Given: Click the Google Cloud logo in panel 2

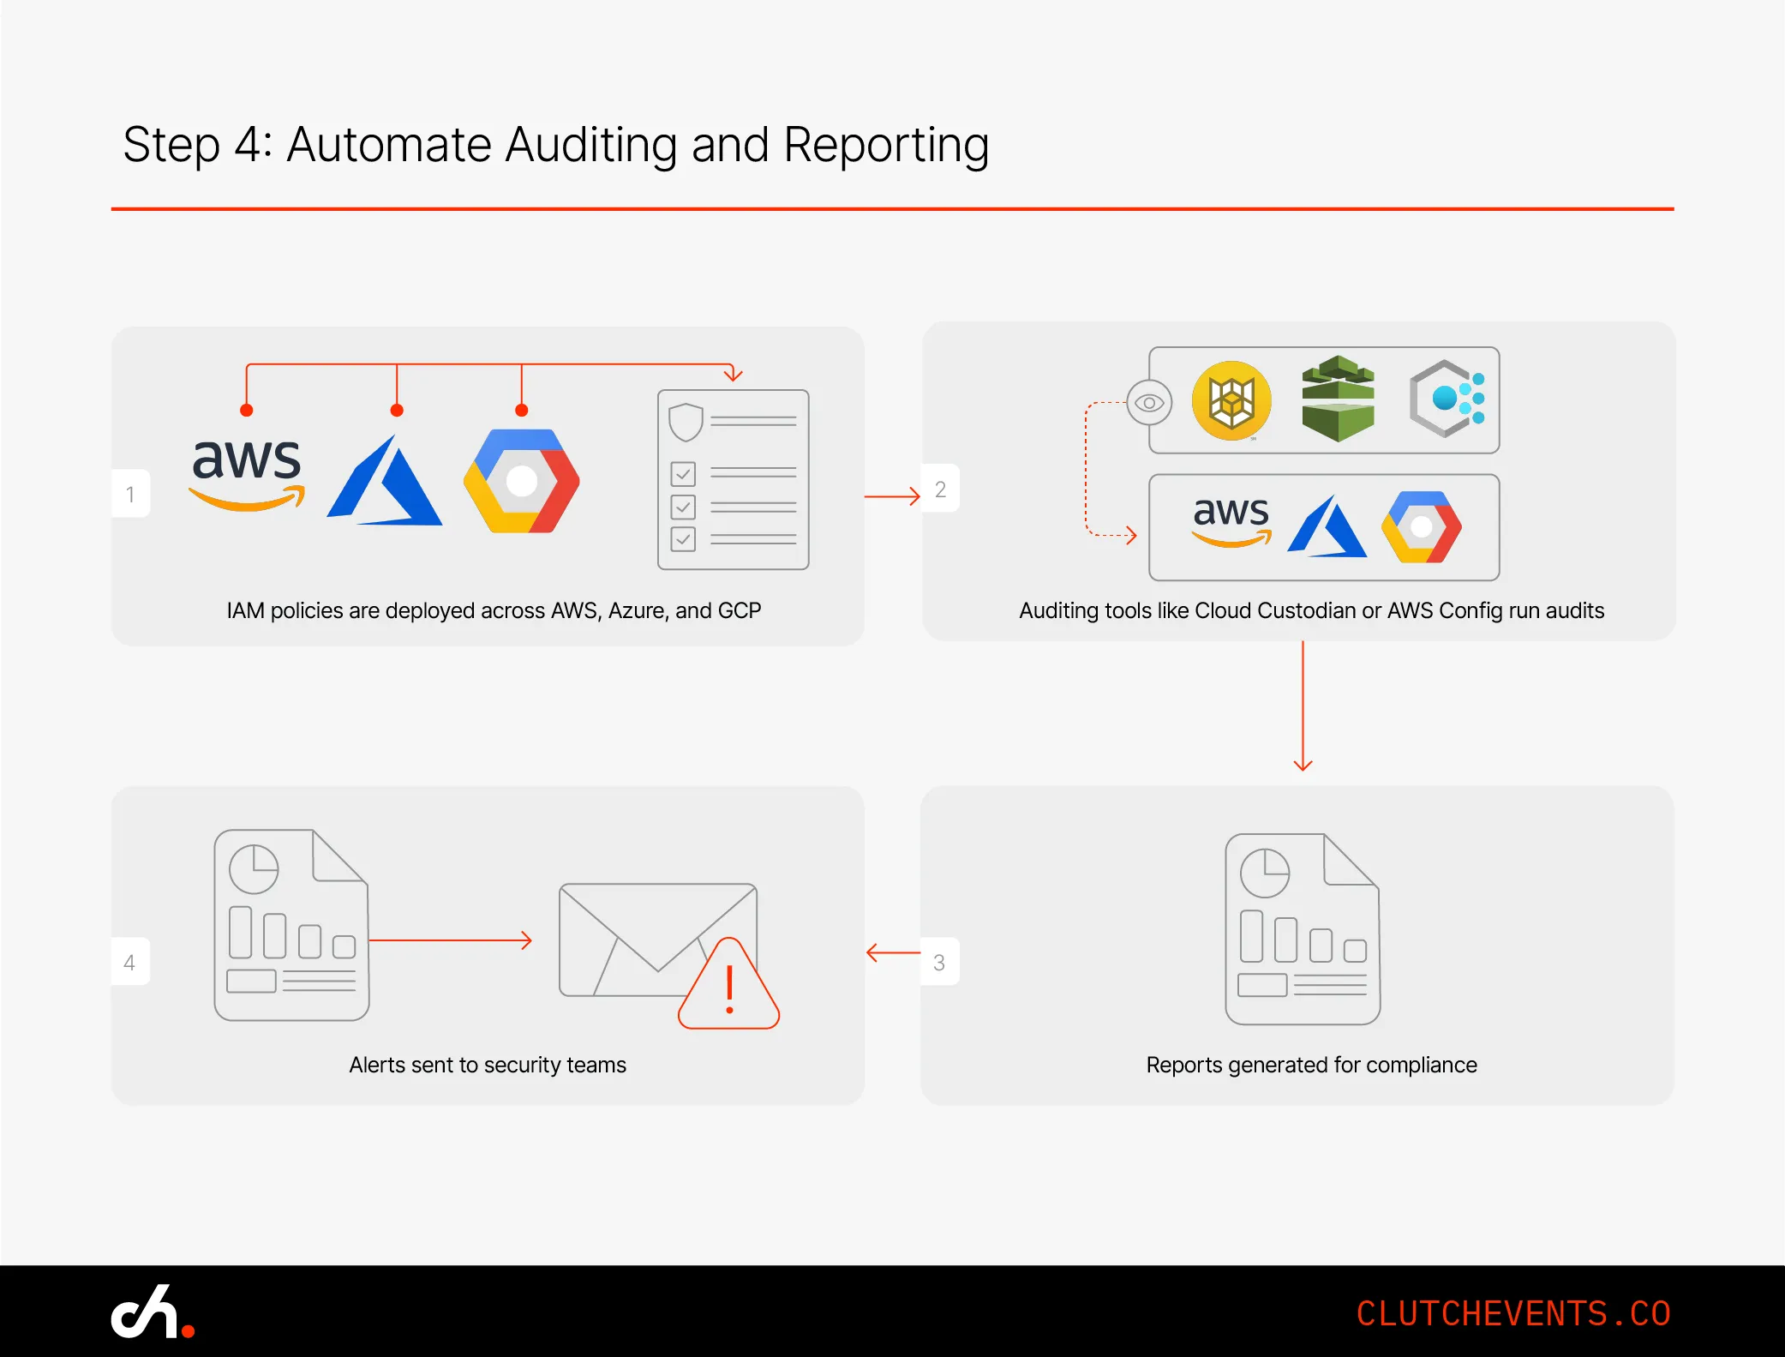Looking at the screenshot, I should [x=1422, y=526].
